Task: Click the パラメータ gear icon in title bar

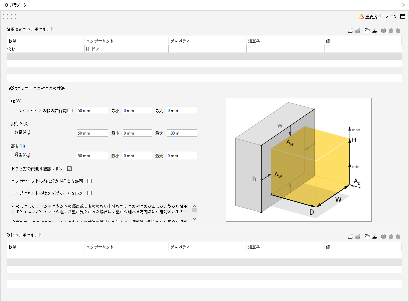Action: tap(6, 5)
